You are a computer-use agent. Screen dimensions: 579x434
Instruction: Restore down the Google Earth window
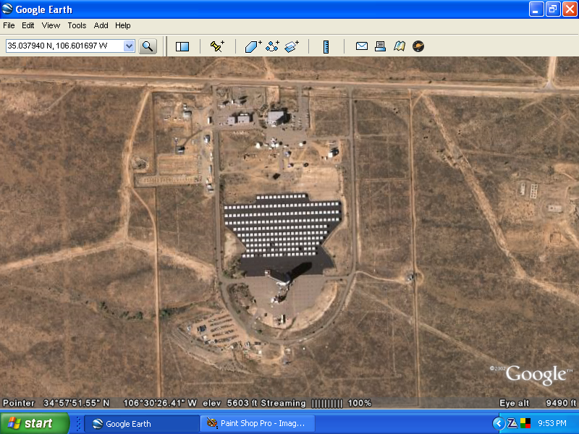(553, 9)
